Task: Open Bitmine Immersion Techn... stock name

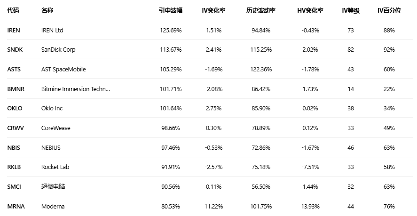Action: [75, 89]
